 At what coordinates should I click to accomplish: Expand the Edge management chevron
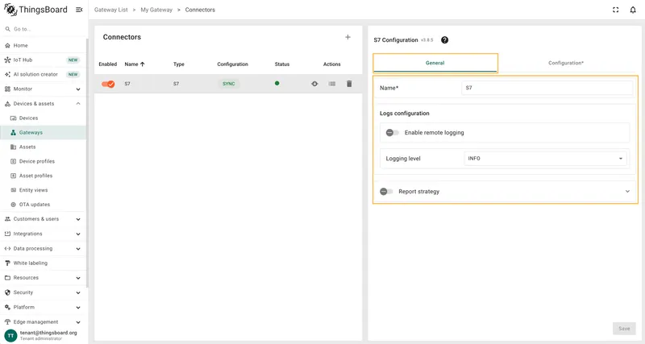point(78,322)
